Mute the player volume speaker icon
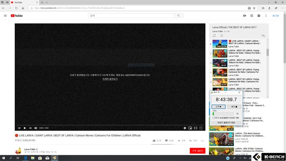 point(36,128)
